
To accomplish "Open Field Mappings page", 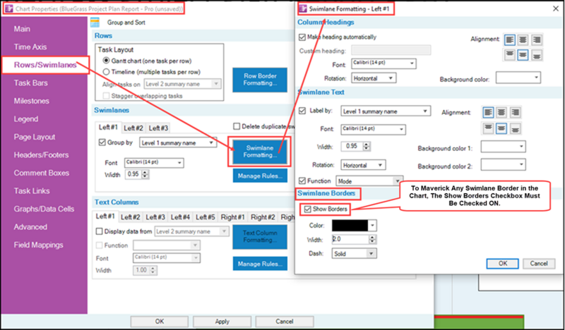I will [x=39, y=245].
